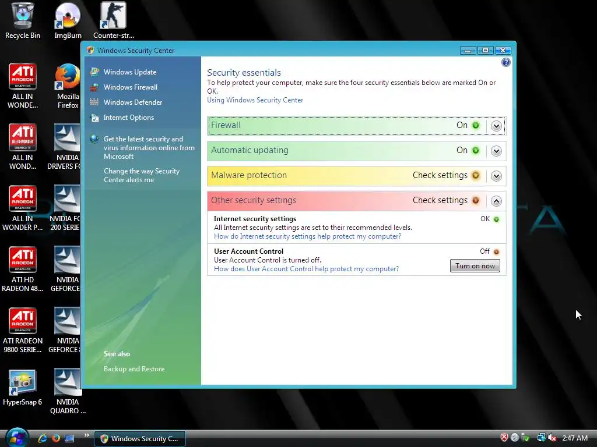
Task: Click the Other security settings header
Action: click(x=356, y=201)
